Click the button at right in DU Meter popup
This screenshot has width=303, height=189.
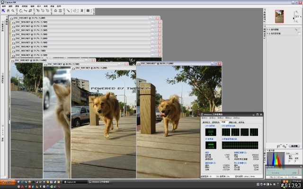(294, 173)
